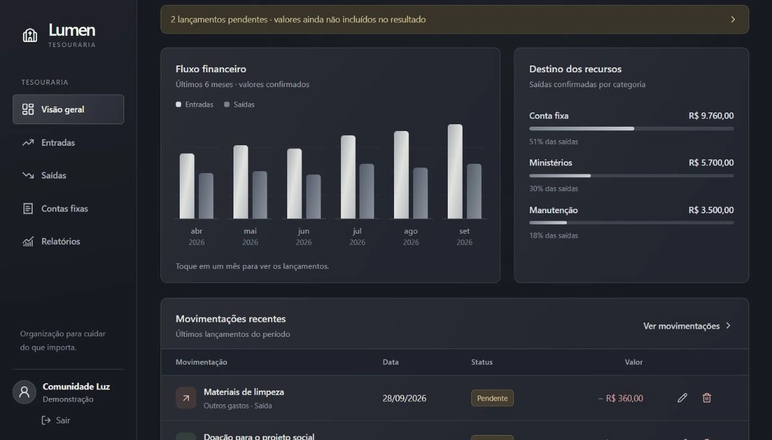This screenshot has width=772, height=440.
Task: Click the Comunidade Luz user avatar
Action: click(24, 392)
